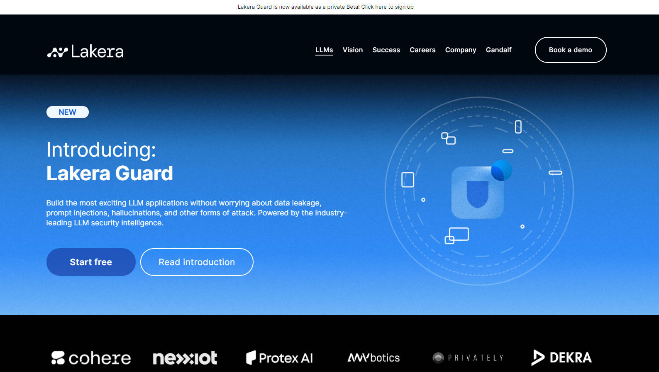
Task: Click the MWbotics logo
Action: tap(373, 358)
